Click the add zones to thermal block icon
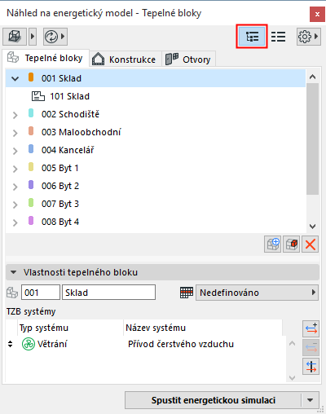326x414 pixels. coord(291,244)
